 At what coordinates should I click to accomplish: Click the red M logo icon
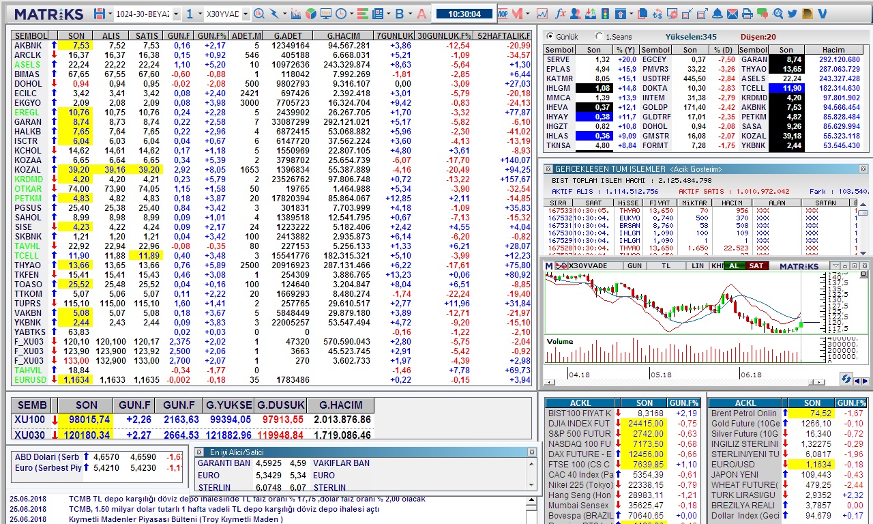tap(517, 14)
